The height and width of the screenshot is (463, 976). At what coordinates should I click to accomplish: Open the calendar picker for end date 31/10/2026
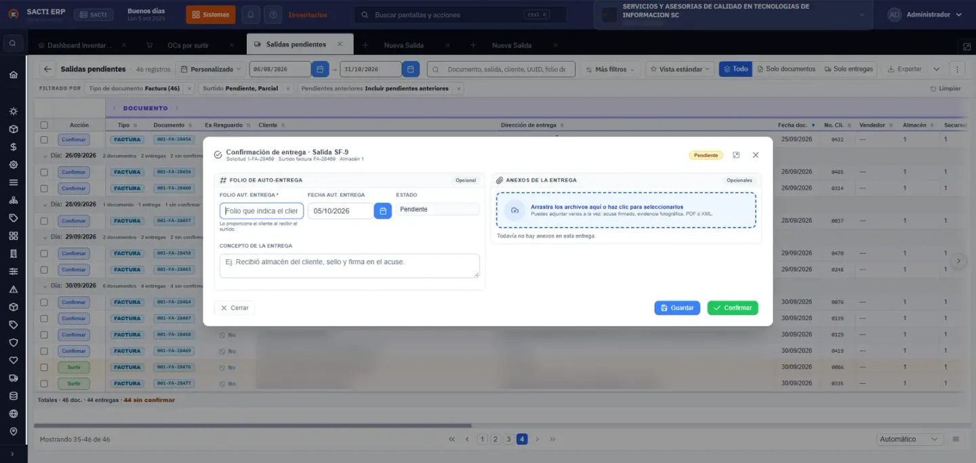(x=411, y=69)
